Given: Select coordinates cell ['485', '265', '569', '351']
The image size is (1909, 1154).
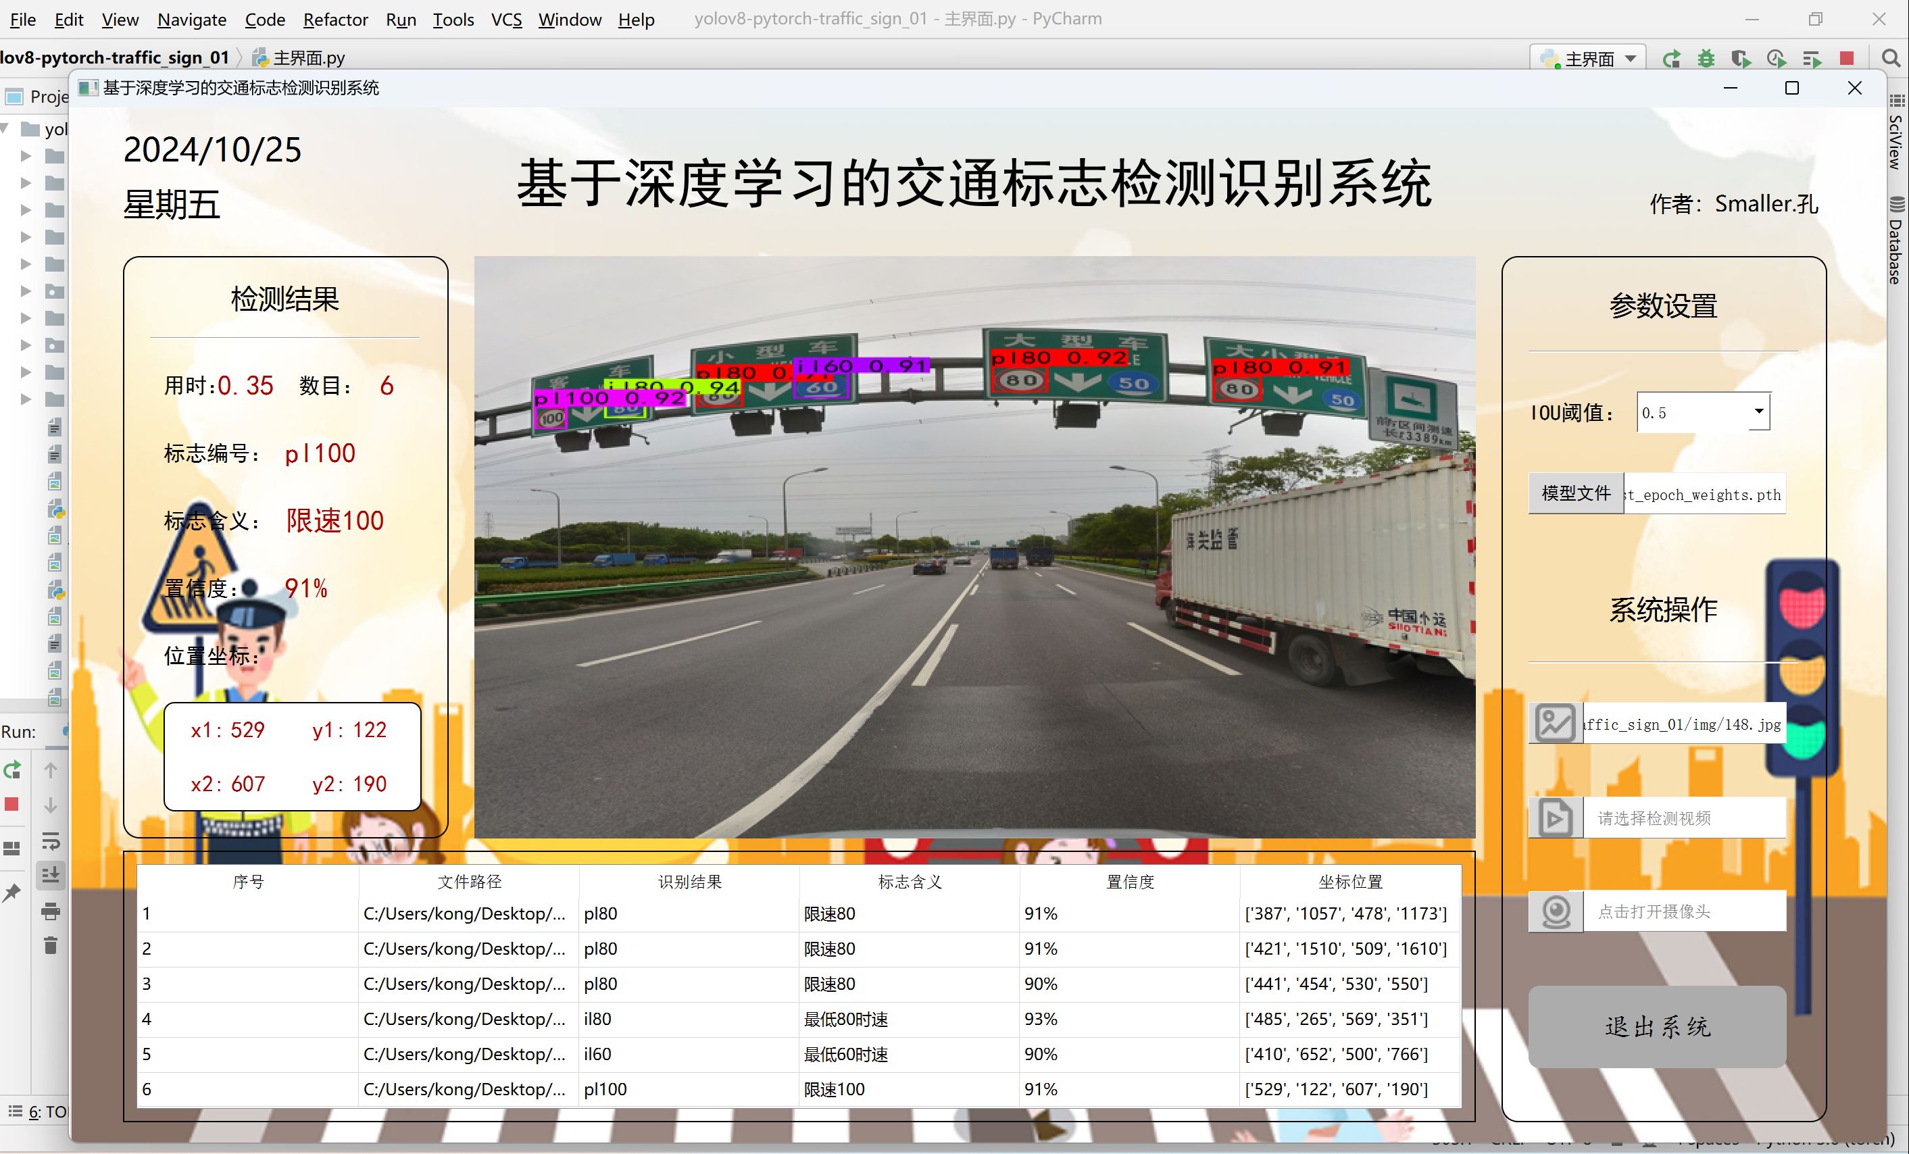Looking at the screenshot, I should (x=1350, y=1020).
